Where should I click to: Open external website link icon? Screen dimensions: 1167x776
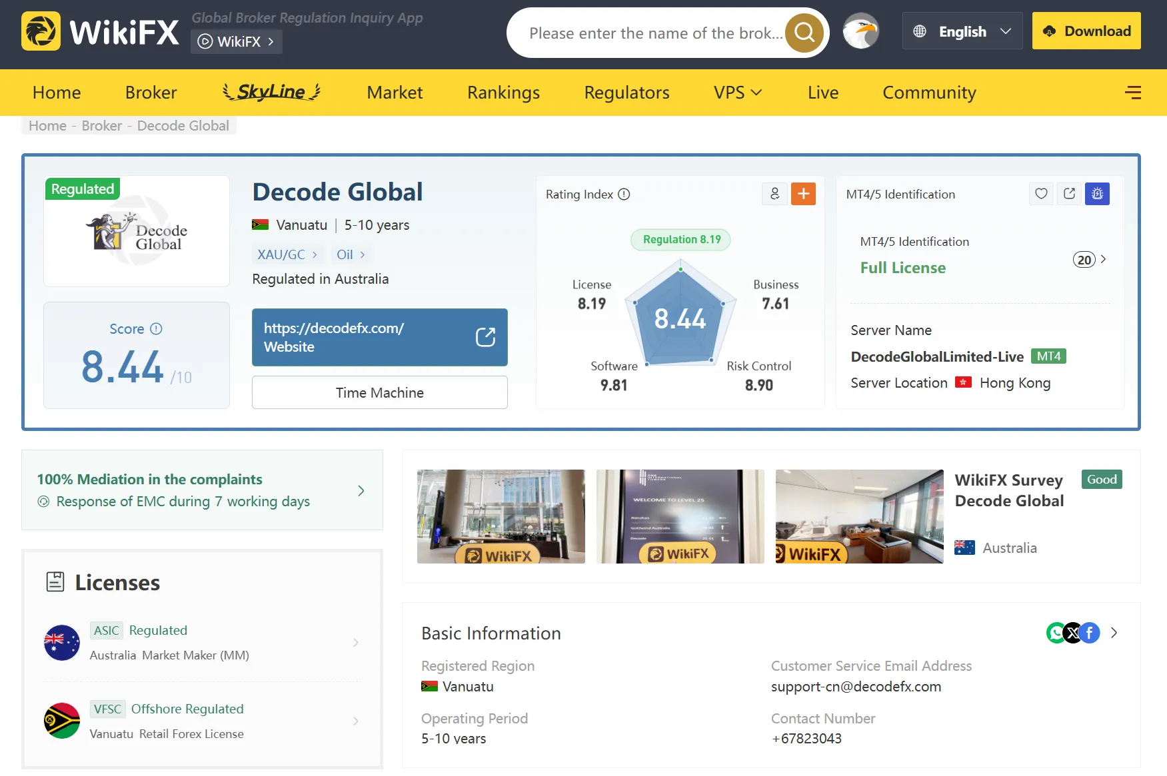tap(486, 337)
